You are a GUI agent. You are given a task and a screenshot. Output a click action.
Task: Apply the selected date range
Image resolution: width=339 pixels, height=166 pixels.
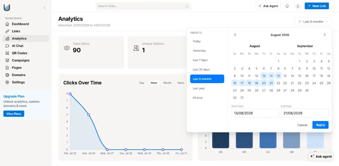click(x=320, y=125)
